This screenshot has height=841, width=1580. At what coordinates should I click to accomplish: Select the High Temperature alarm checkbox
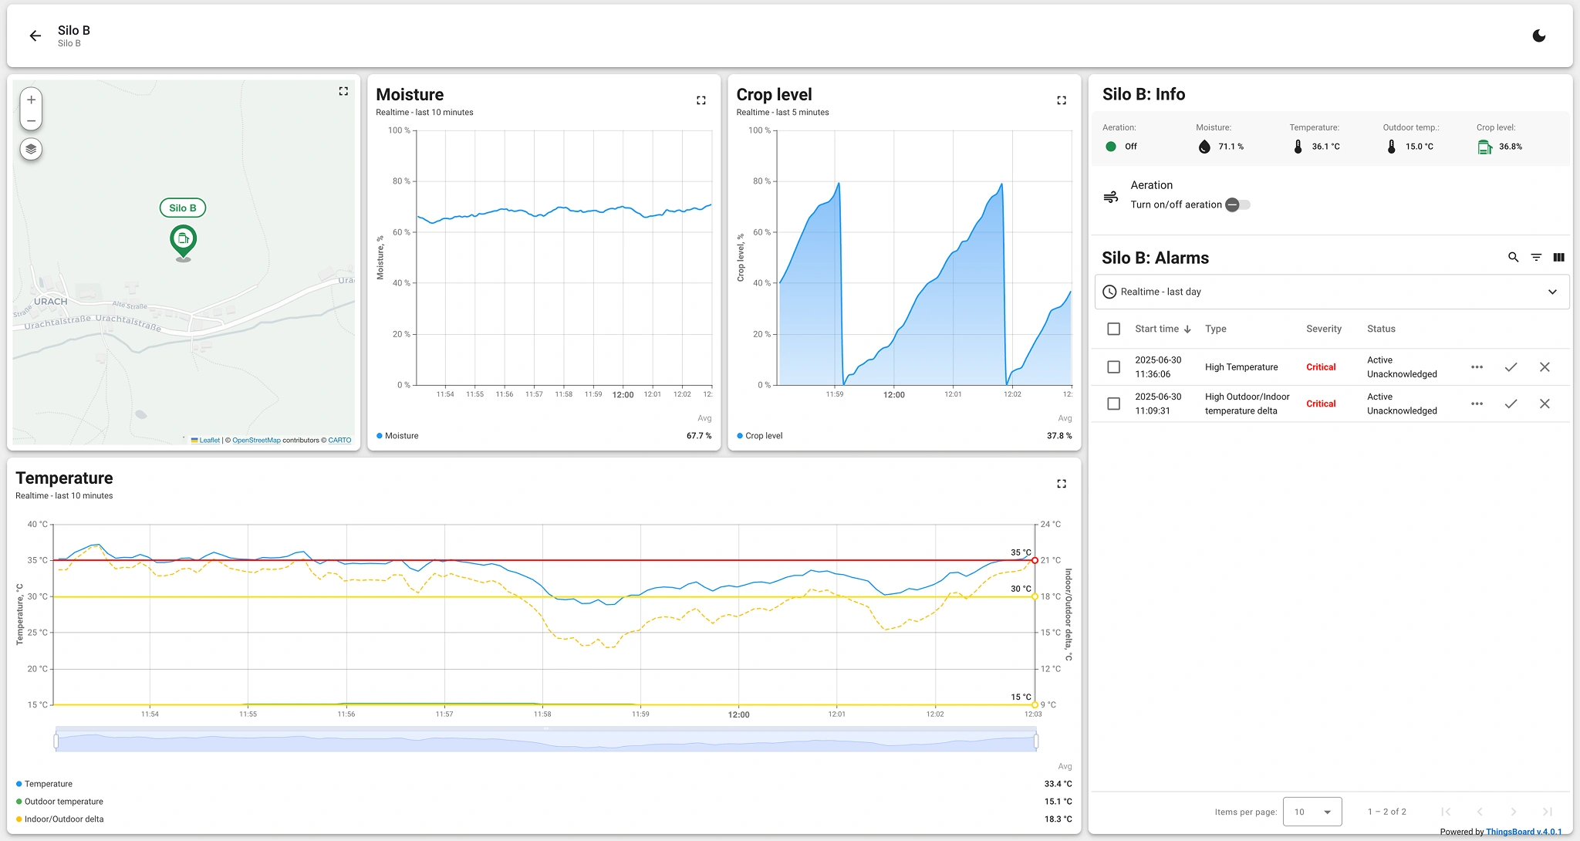click(1113, 367)
